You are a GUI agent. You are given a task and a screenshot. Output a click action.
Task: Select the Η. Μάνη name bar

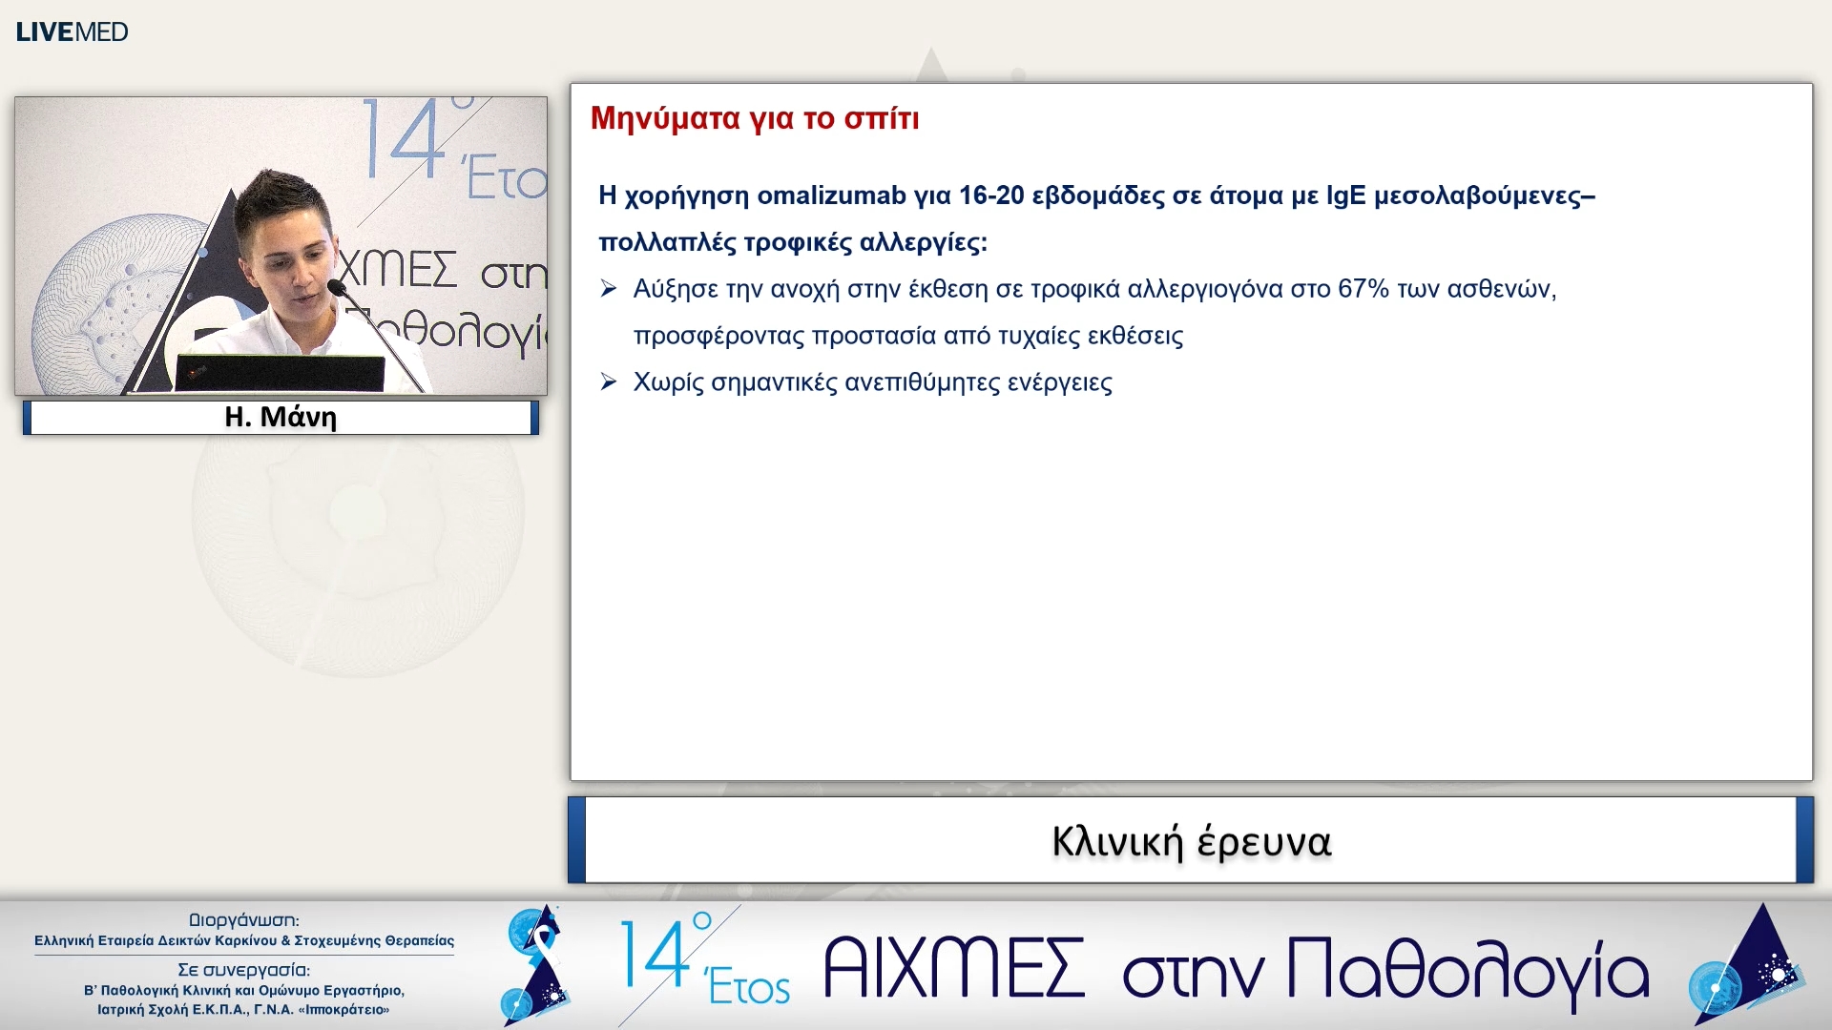point(280,417)
